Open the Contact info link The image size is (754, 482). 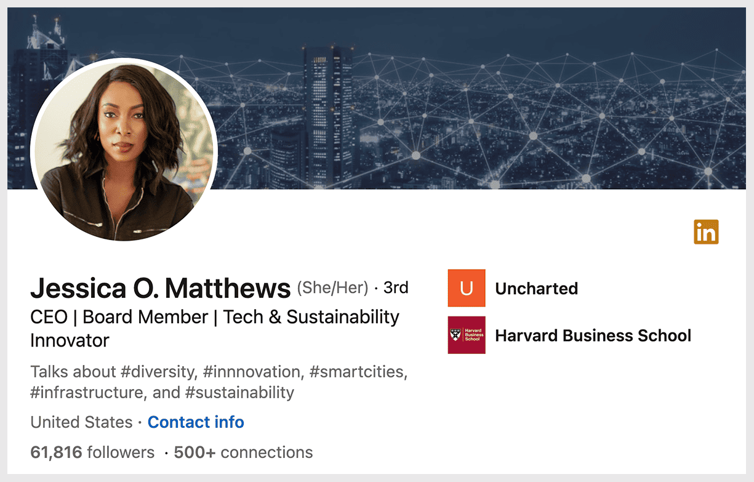[x=196, y=422]
